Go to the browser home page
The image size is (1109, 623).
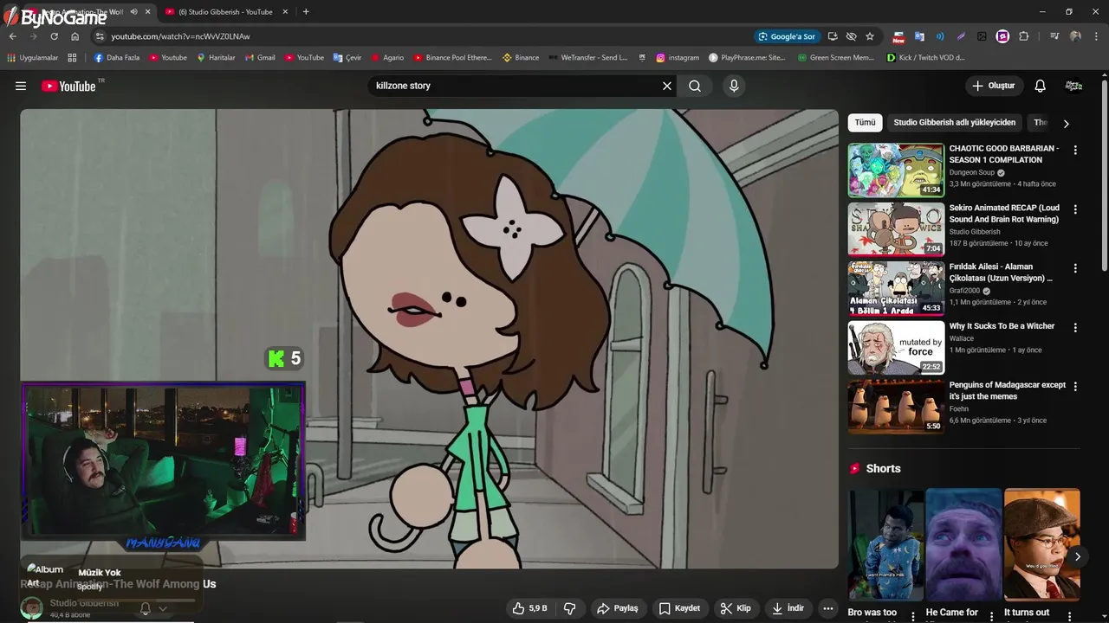click(75, 36)
